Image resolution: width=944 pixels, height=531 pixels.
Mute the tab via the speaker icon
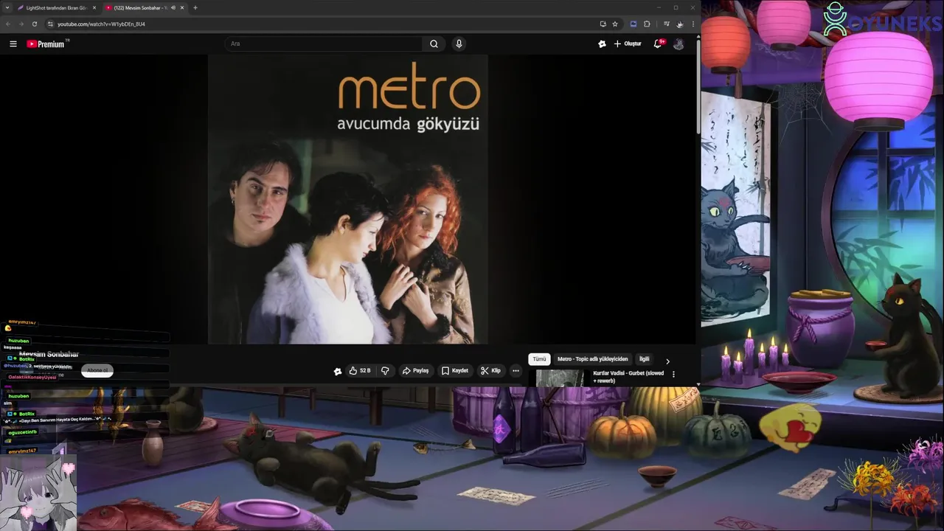[173, 7]
